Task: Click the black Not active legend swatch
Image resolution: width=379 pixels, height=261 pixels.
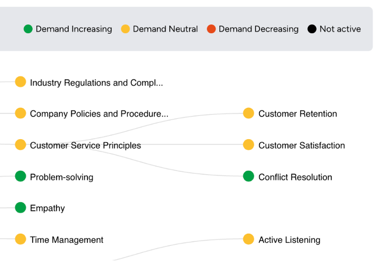Action: 312,29
